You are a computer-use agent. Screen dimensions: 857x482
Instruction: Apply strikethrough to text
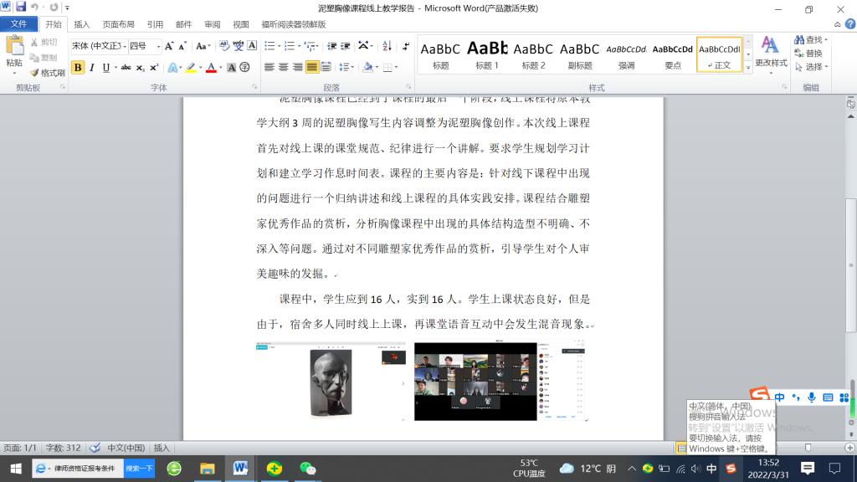126,68
